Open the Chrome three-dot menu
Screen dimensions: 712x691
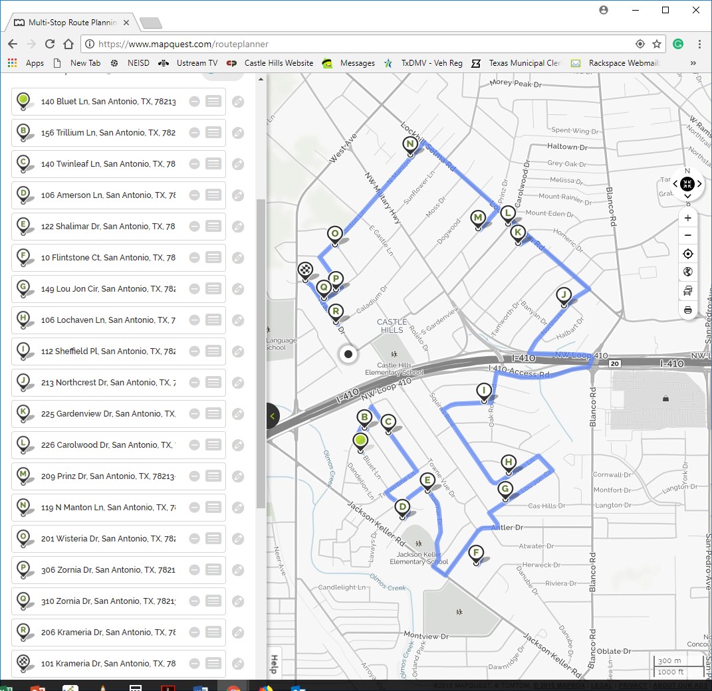pyautogui.click(x=699, y=44)
